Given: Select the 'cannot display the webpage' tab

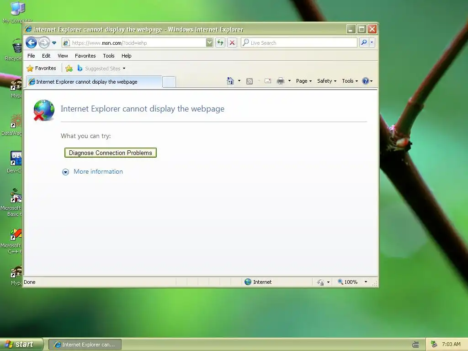Looking at the screenshot, I should (x=94, y=82).
